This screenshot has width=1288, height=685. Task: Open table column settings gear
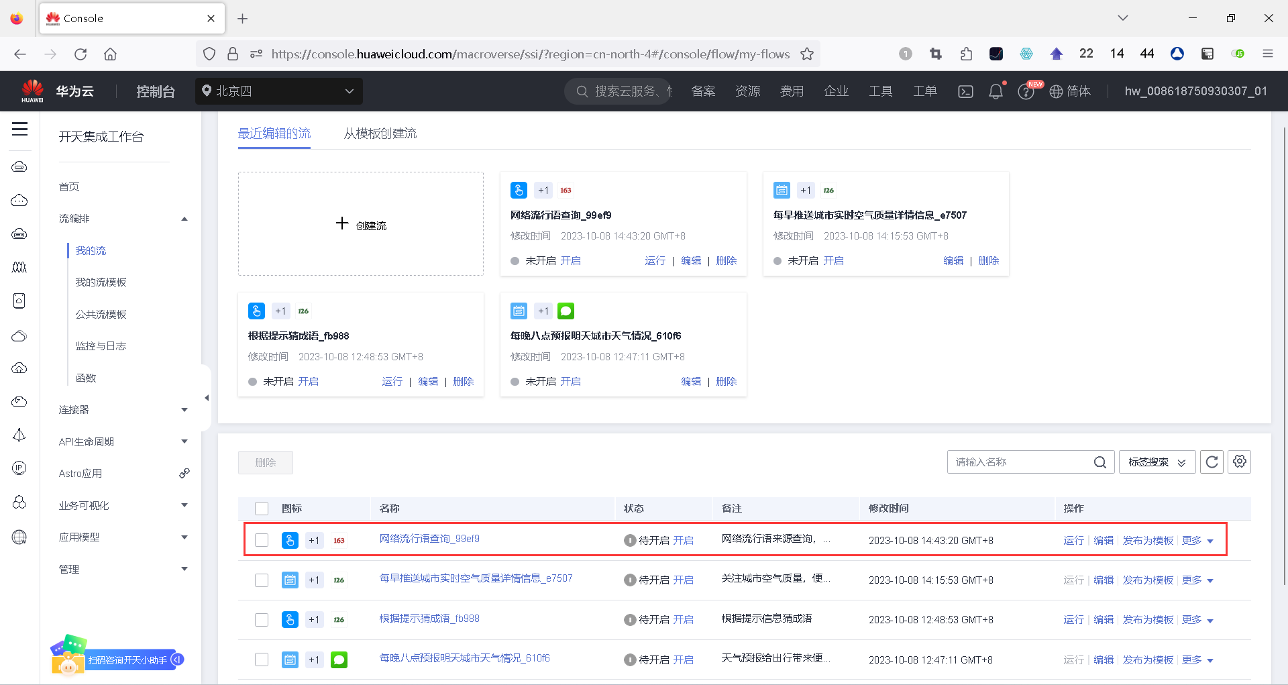[x=1239, y=462]
